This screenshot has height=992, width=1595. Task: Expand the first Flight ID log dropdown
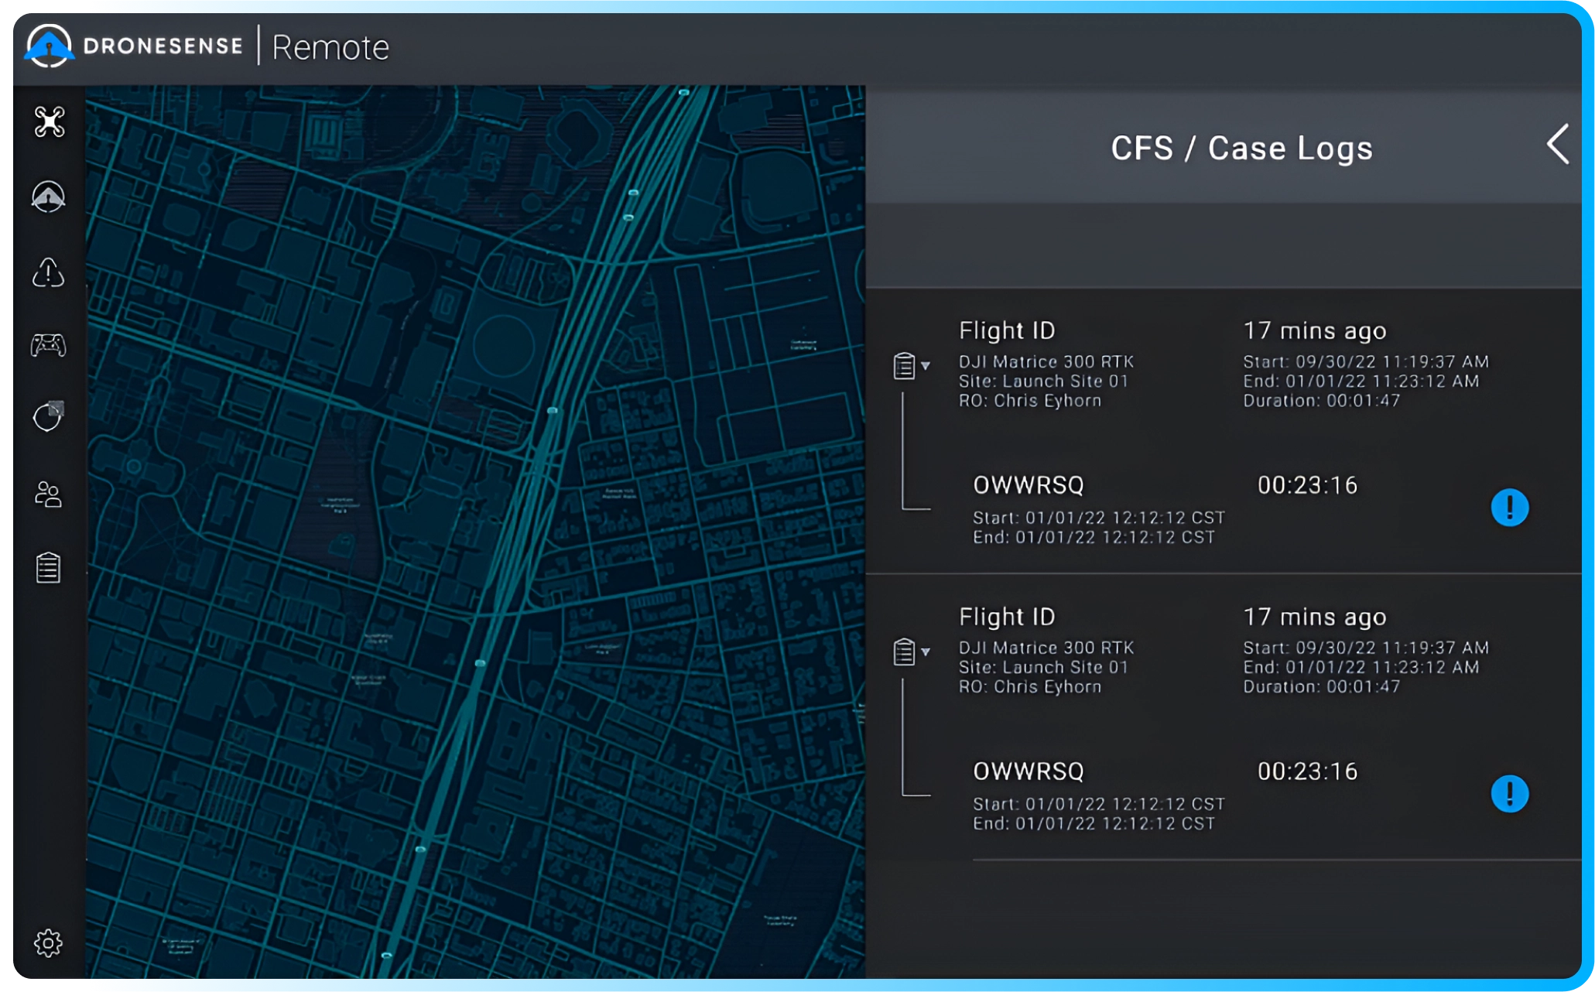(926, 367)
